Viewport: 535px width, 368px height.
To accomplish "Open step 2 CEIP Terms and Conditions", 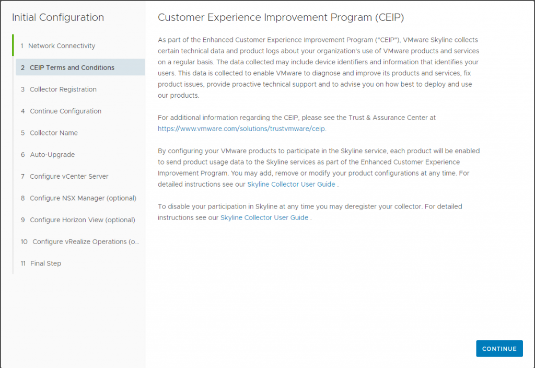I will (x=80, y=67).
